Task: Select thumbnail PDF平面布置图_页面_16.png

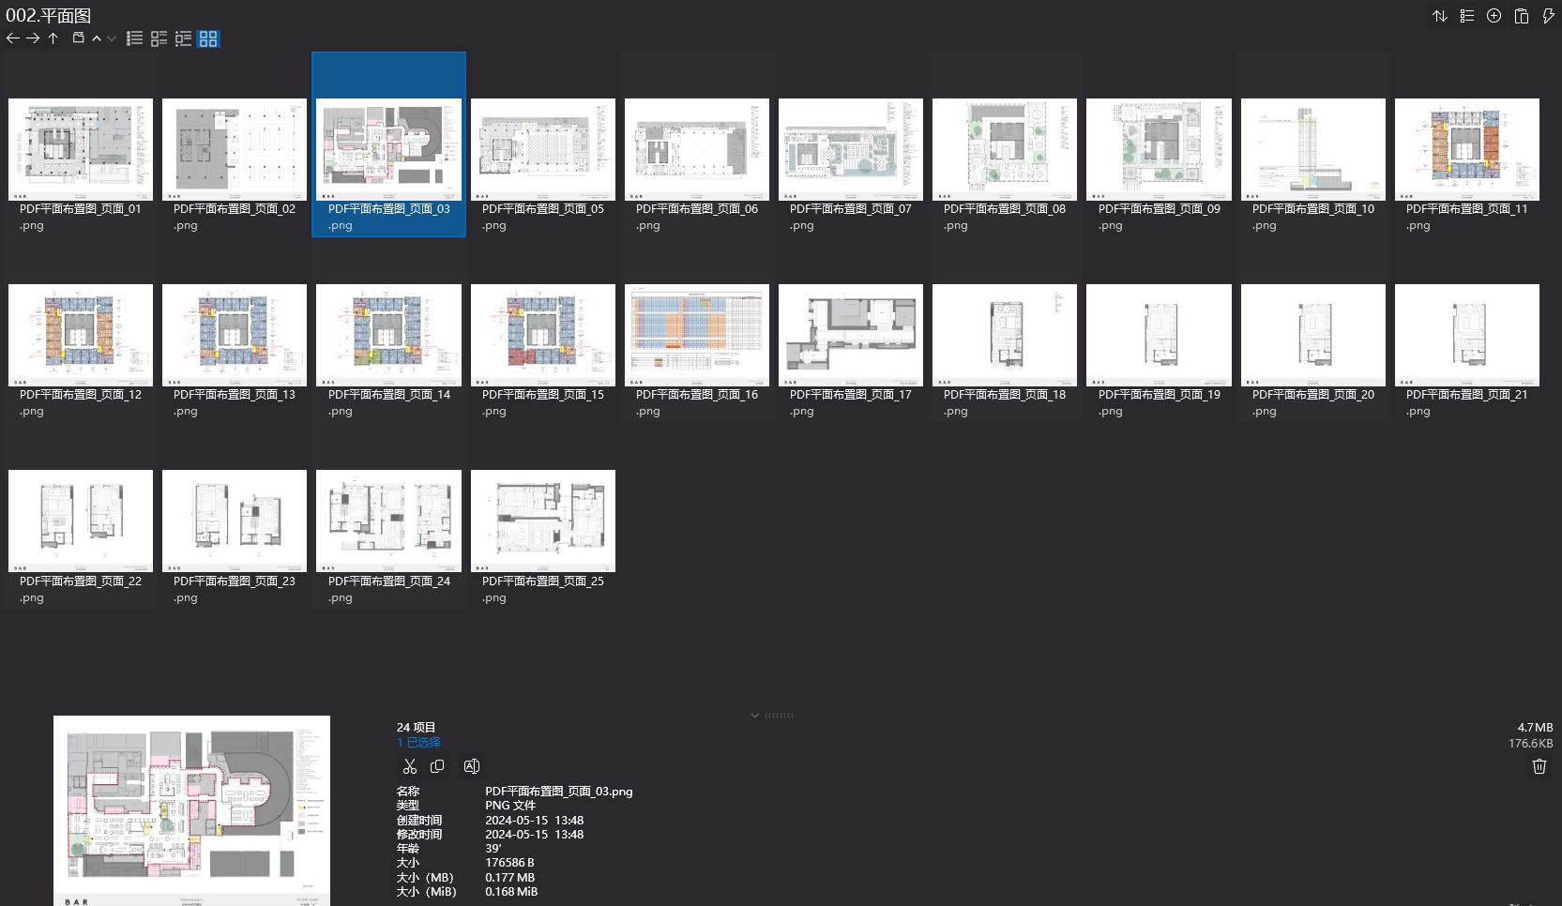Action: 696,335
